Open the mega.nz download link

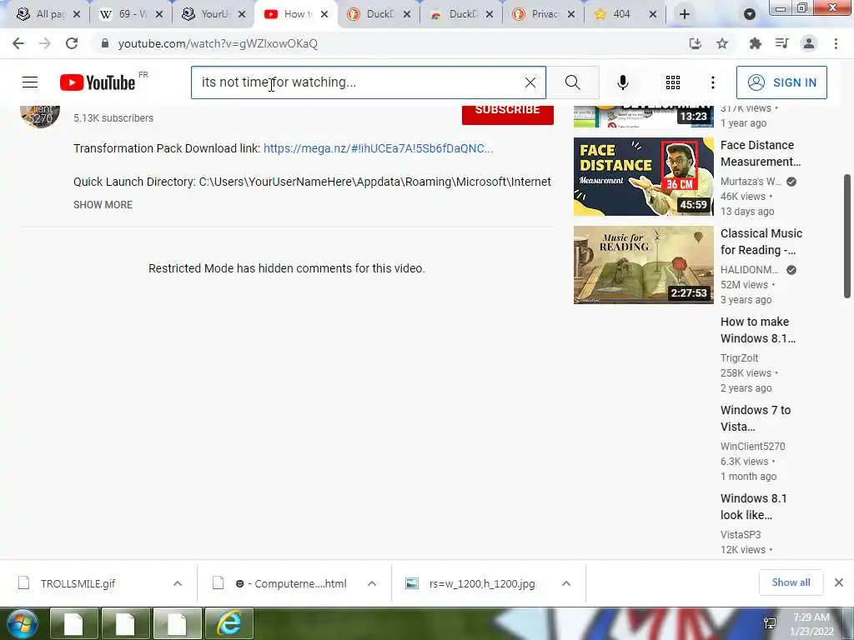(x=378, y=148)
